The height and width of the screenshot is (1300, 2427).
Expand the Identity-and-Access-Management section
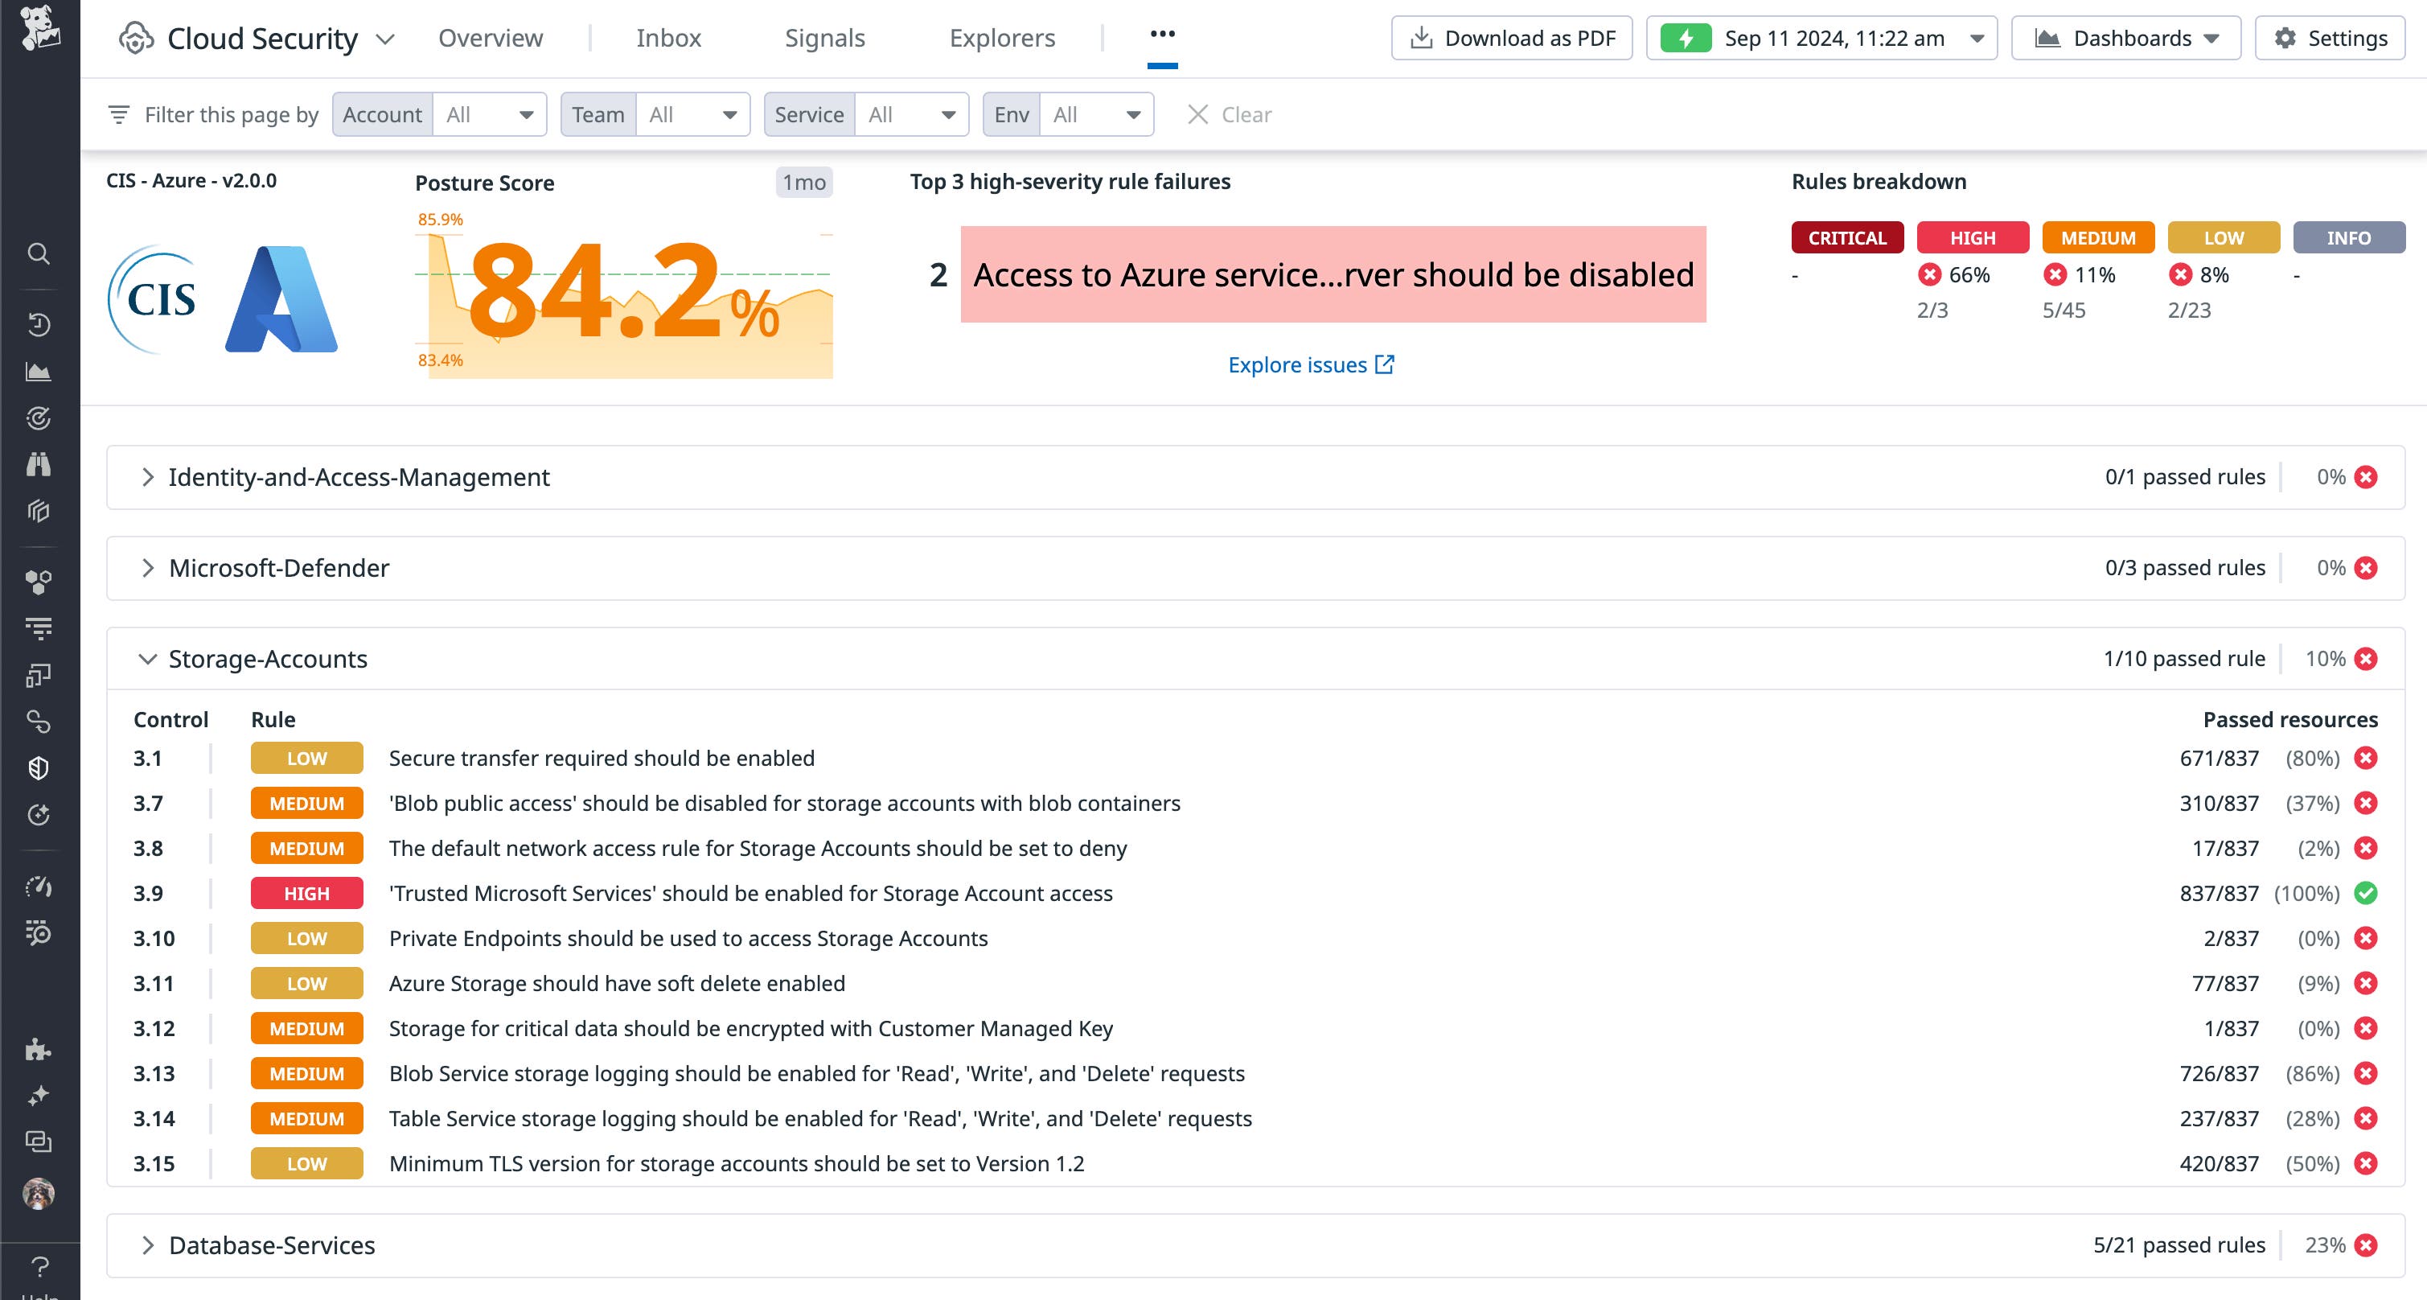coord(148,477)
